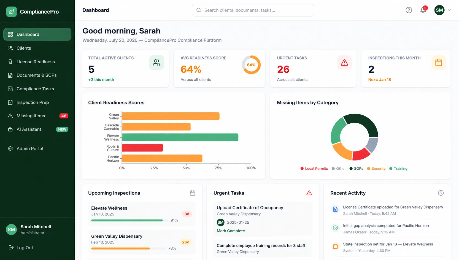Open Missing Items in sidebar
Viewport: 459px width, 260px height.
tap(37, 116)
